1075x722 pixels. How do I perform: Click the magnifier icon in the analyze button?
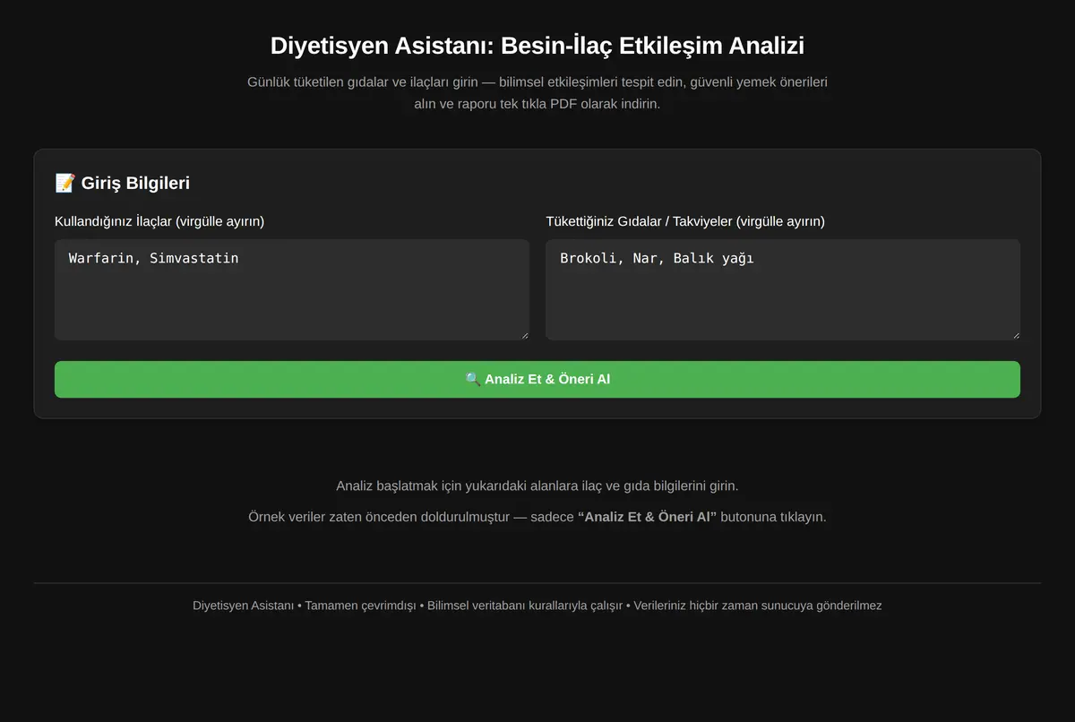tap(473, 379)
